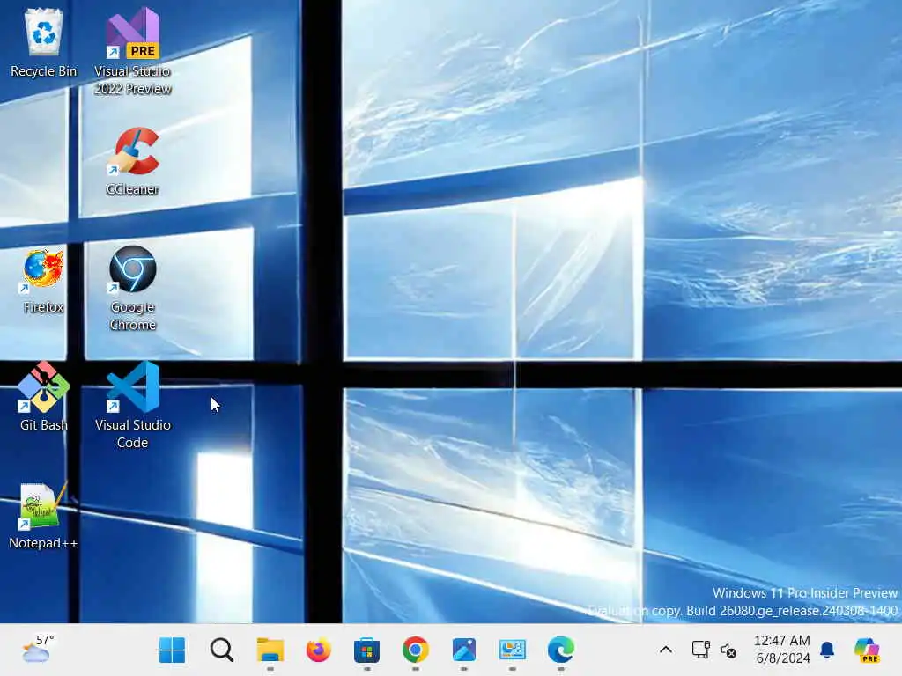Select the Notepad++ desktop shortcut
Viewport: 902px width, 676px height.
click(44, 516)
